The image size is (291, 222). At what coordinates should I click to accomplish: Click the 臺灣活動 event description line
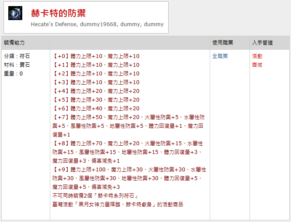(x=118, y=205)
